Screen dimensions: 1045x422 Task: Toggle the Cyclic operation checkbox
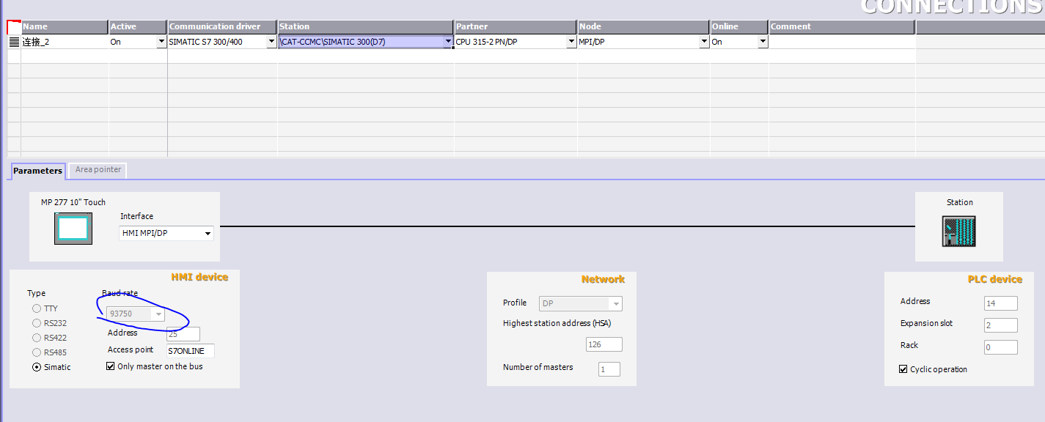pos(903,369)
